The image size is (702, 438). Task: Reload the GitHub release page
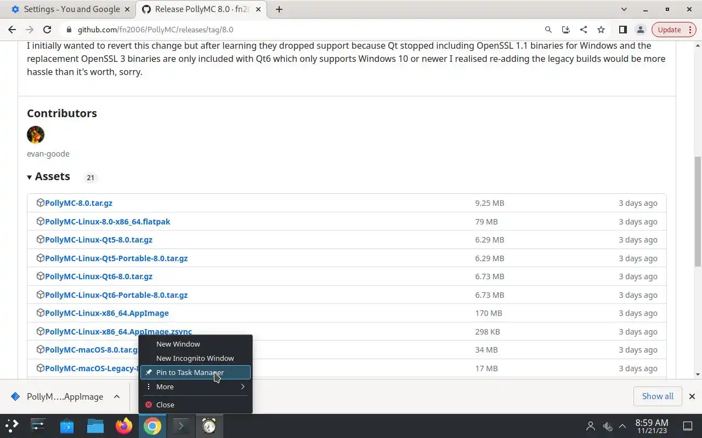(47, 30)
